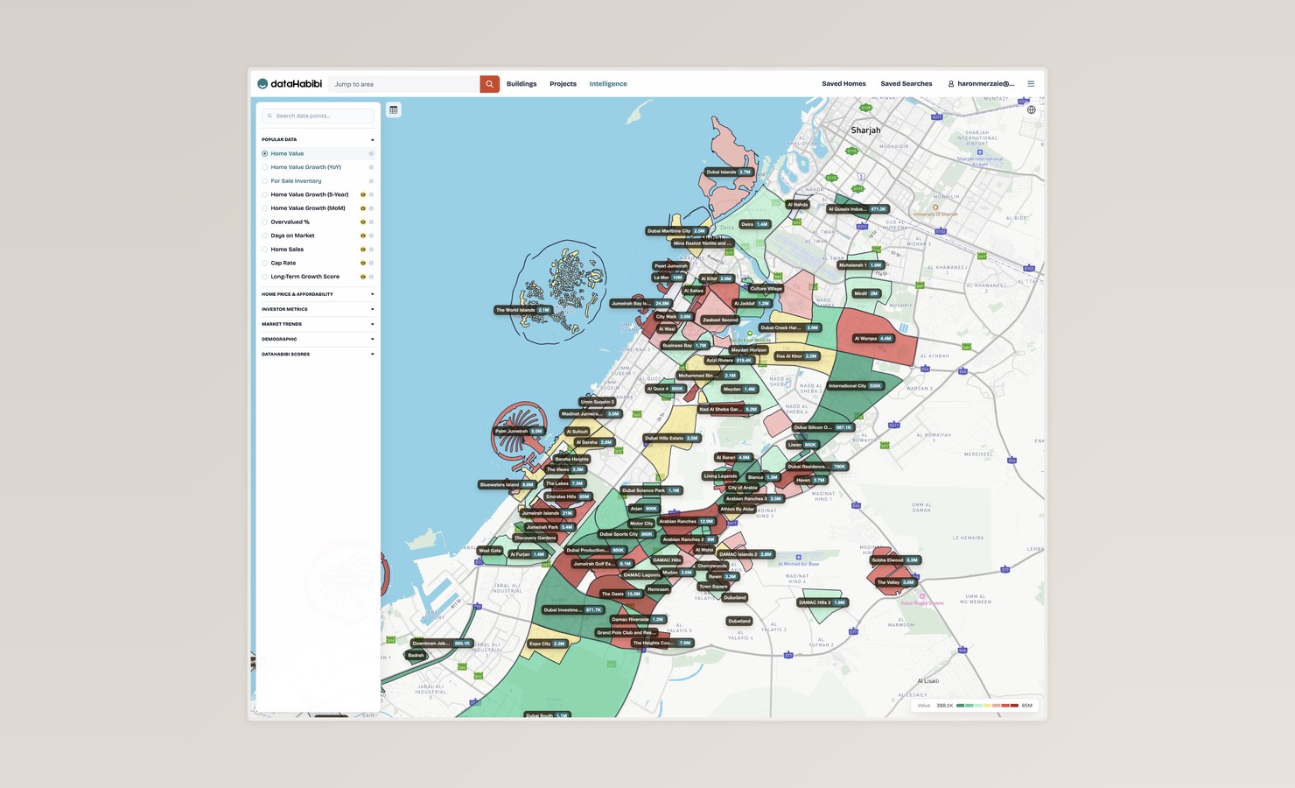Open the Buildings tab
Screen dimensions: 1295x788
(521, 84)
